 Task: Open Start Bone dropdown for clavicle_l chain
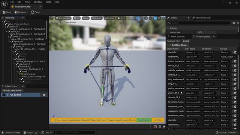[x=191, y=52]
